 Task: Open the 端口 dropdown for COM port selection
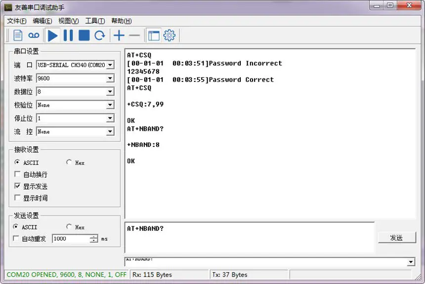[111, 65]
